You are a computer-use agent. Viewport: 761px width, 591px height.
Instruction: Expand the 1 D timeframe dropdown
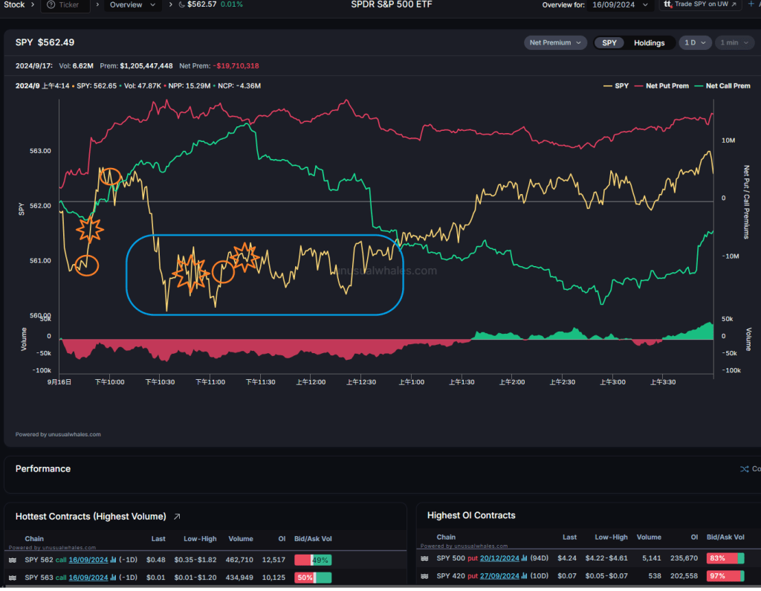pyautogui.click(x=695, y=42)
